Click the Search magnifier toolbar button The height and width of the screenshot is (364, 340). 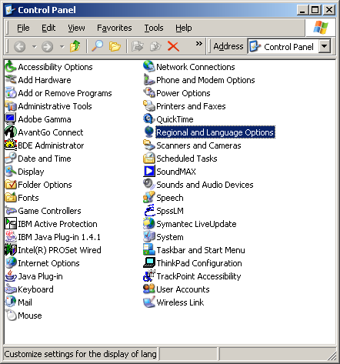pos(98,46)
